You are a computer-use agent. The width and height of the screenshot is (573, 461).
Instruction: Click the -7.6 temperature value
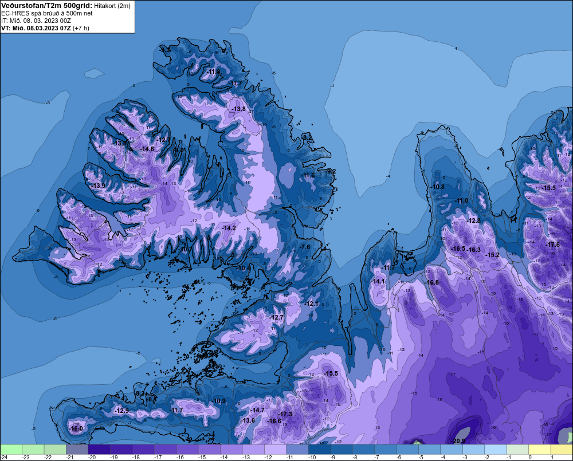point(305,247)
